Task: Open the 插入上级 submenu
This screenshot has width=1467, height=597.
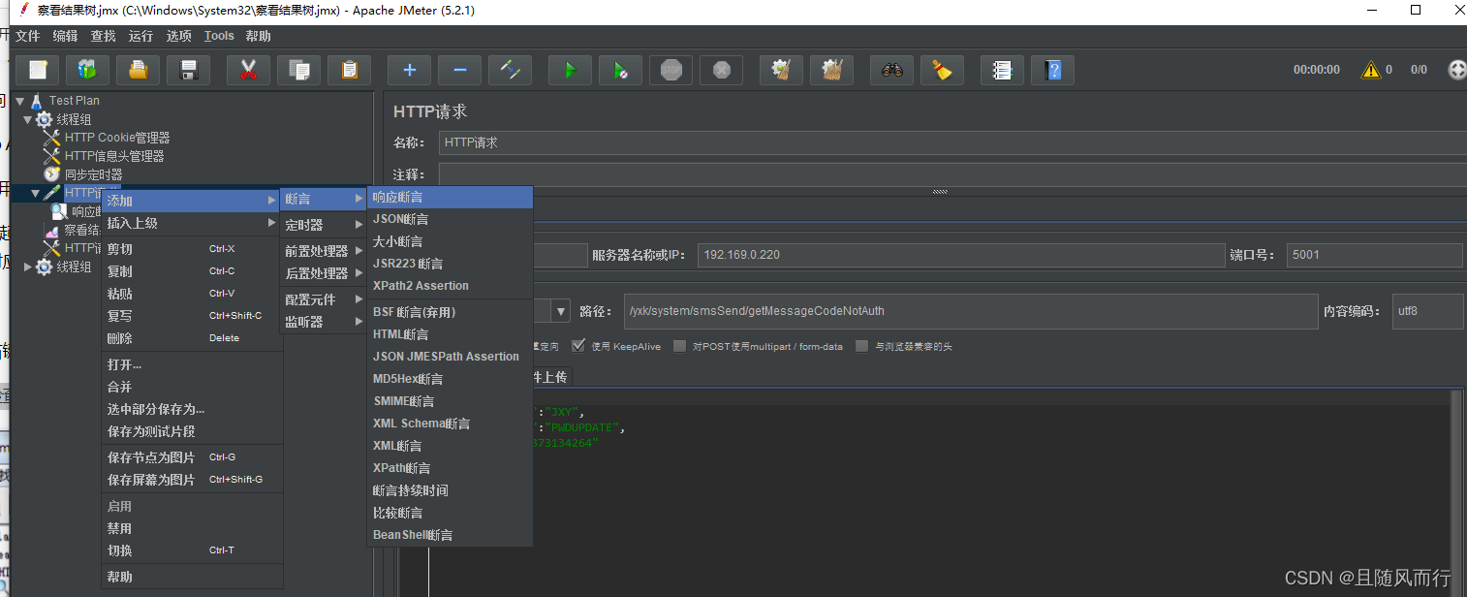Action: (192, 223)
